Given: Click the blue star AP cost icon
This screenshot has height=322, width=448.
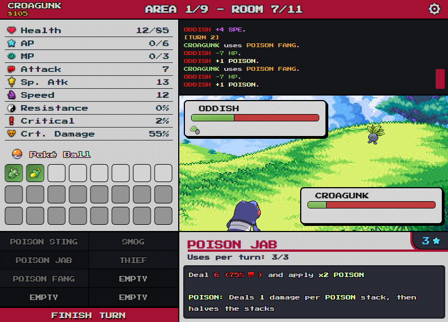Looking at the screenshot, I should [436, 241].
